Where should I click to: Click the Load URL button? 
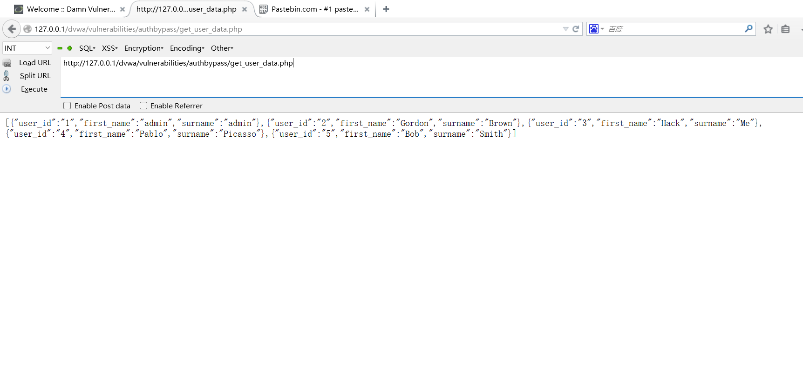click(35, 63)
